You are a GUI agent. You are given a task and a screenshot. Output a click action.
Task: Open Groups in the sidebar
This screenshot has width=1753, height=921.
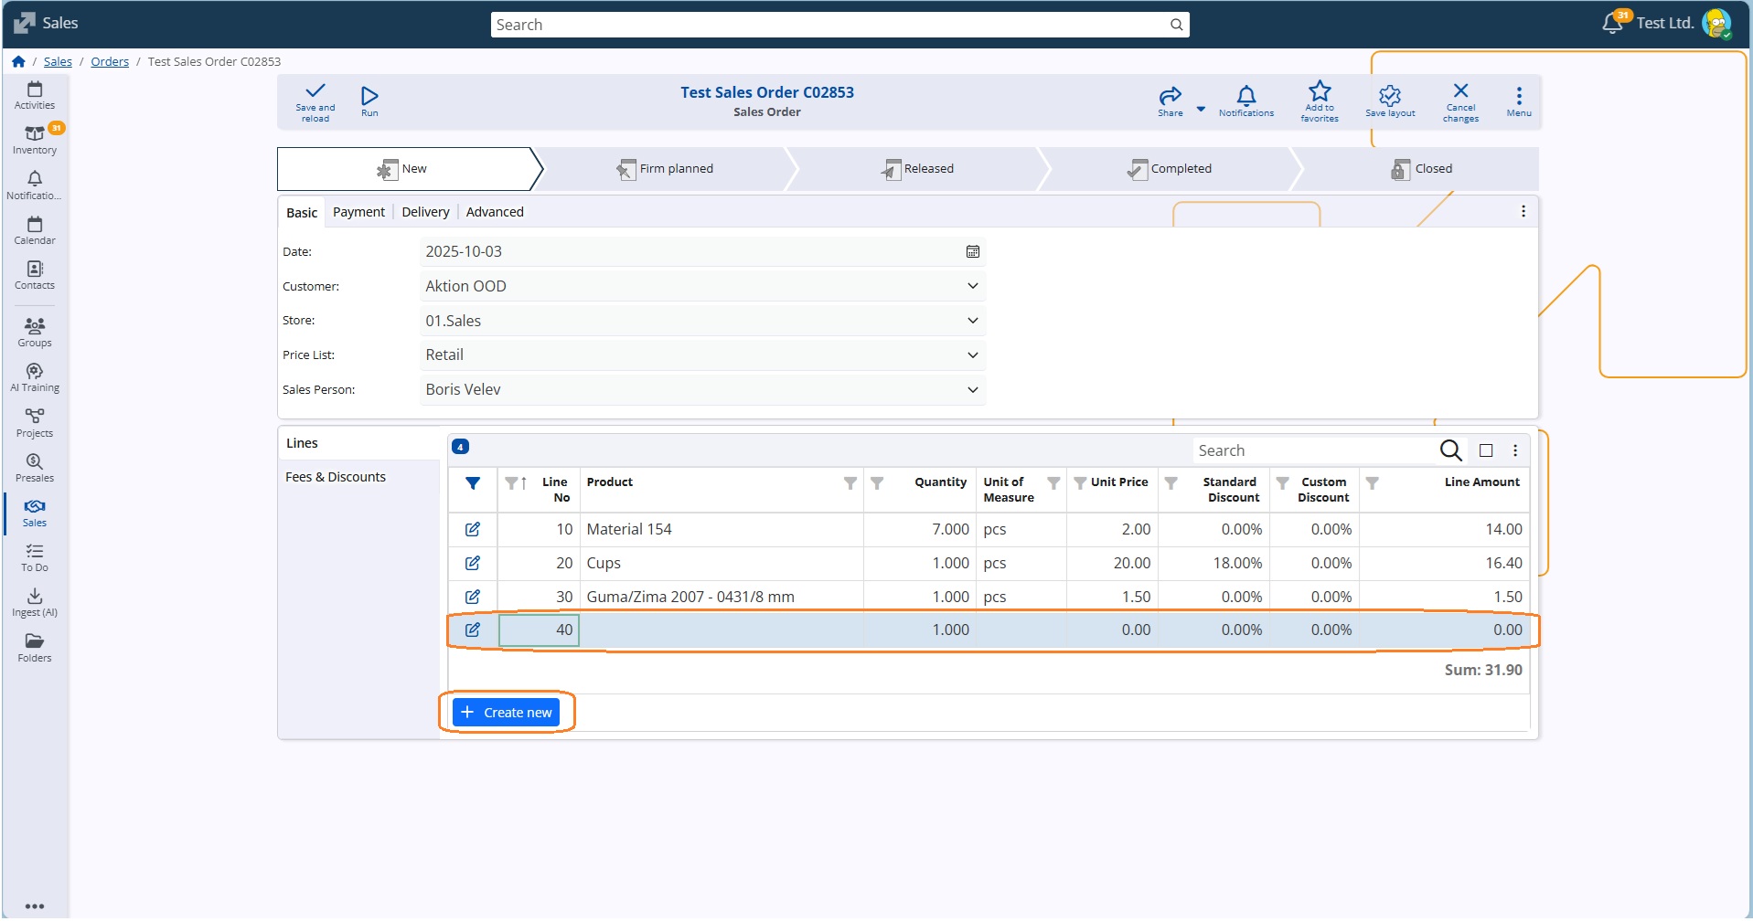tap(35, 333)
